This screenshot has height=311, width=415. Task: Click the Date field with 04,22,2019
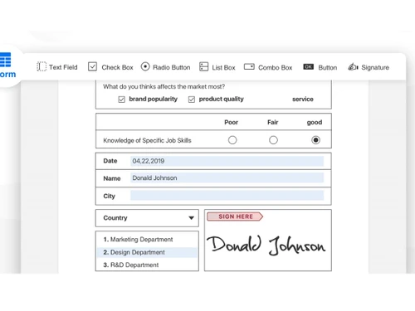point(227,161)
